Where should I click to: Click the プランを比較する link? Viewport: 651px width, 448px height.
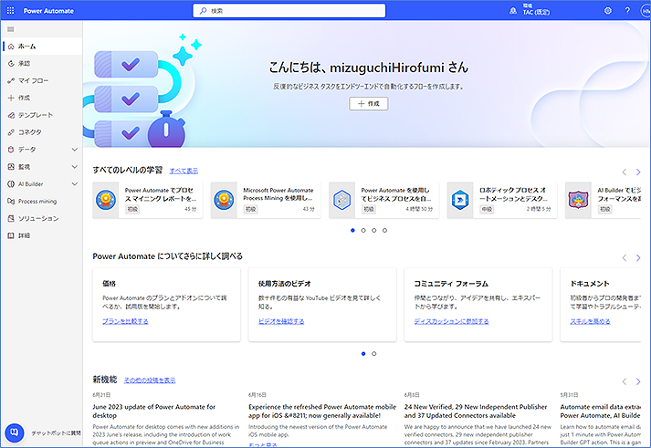[125, 321]
